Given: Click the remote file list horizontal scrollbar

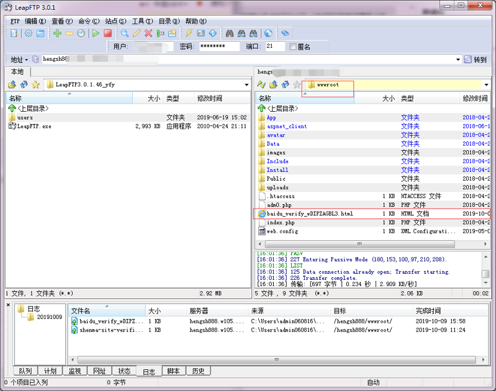Looking at the screenshot, I should 359,244.
